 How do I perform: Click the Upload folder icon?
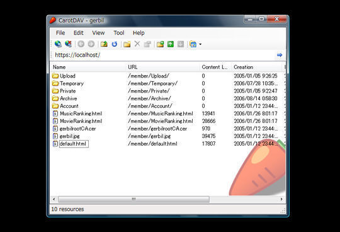(x=55, y=76)
